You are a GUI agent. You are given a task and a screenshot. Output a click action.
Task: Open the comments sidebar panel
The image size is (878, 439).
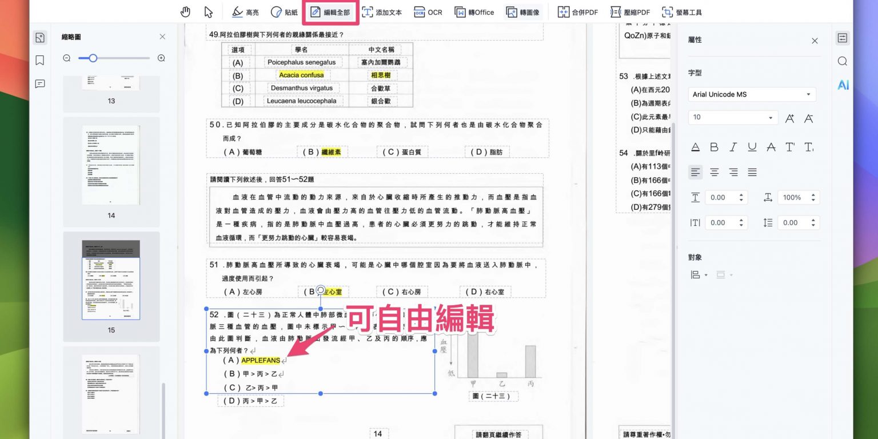[39, 83]
